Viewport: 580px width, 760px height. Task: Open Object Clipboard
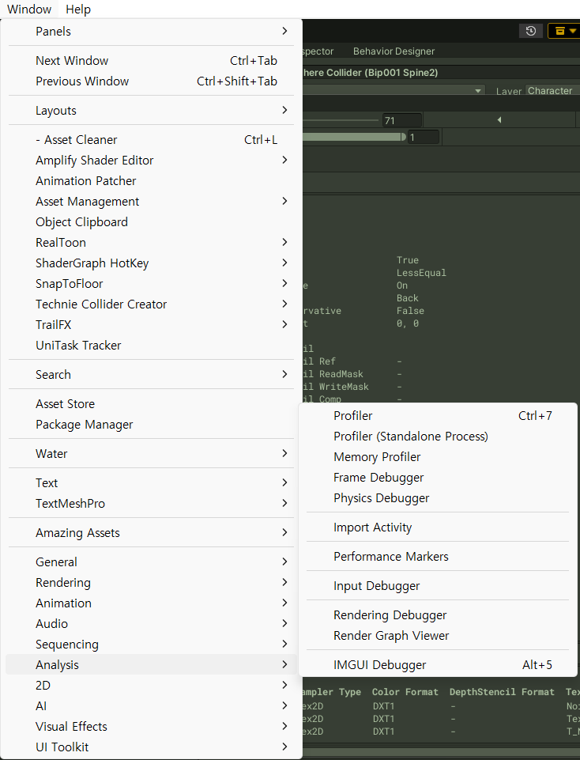coord(151,222)
